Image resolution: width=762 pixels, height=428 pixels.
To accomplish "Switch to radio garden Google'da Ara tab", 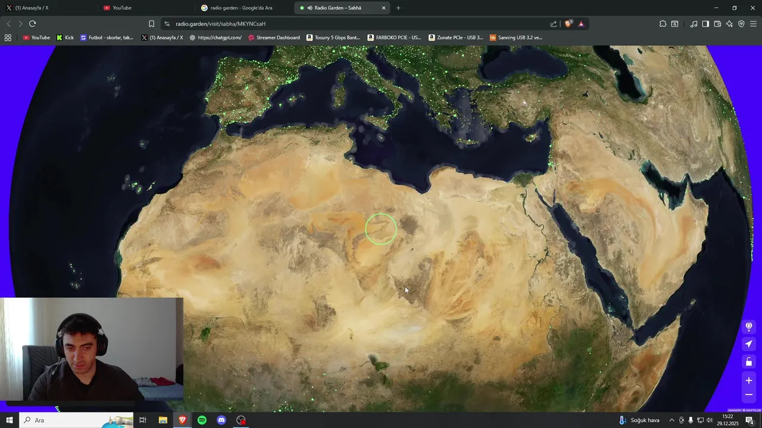I will coord(244,8).
